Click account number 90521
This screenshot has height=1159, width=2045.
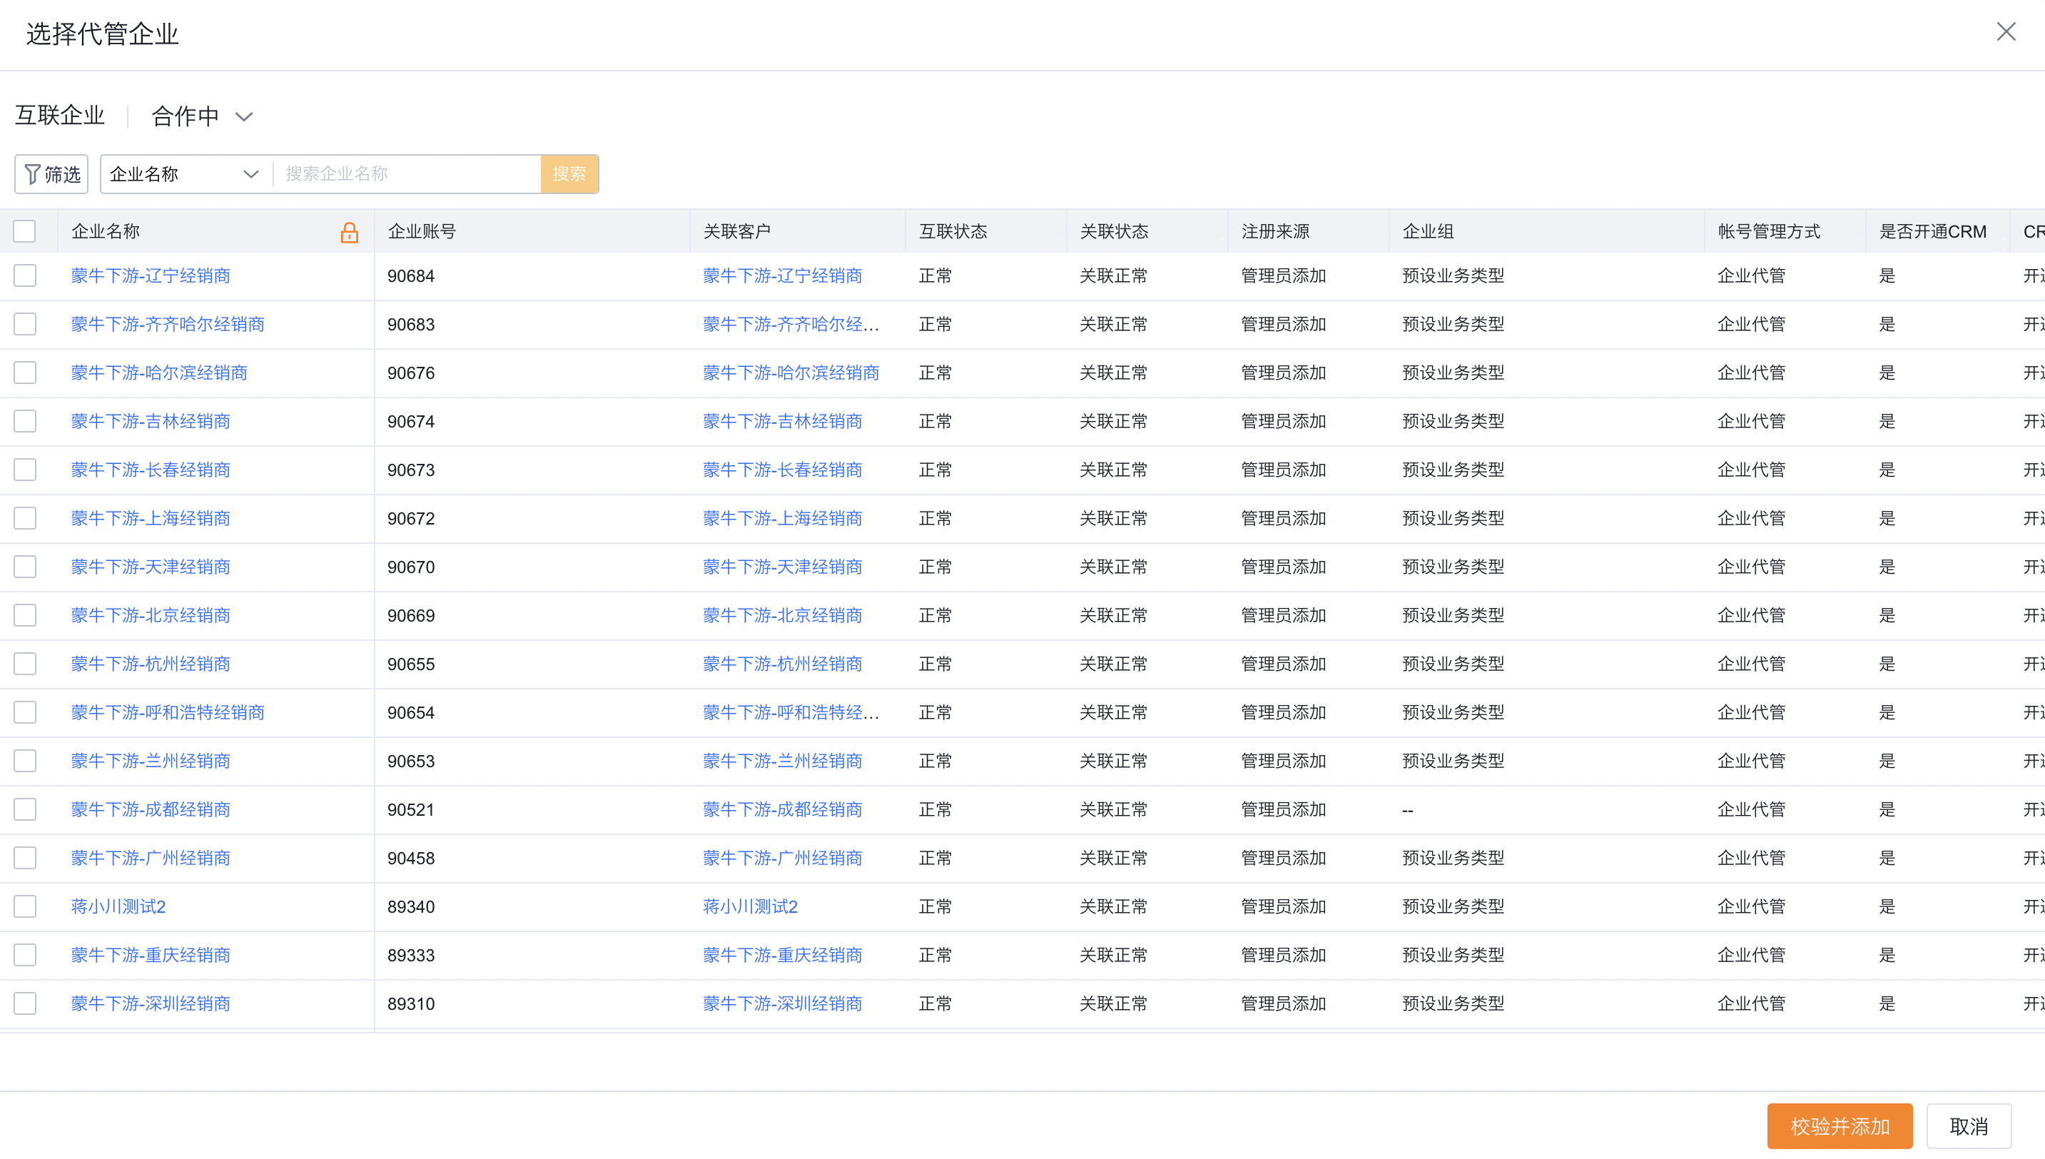point(410,810)
